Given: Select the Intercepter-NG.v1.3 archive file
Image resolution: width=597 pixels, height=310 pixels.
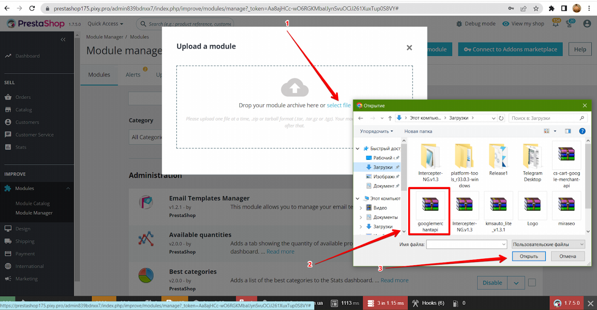Looking at the screenshot, I should pos(465,212).
